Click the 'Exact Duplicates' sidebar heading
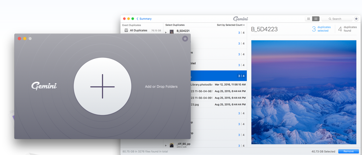Viewport: 362px width, 155px height. pyautogui.click(x=132, y=25)
